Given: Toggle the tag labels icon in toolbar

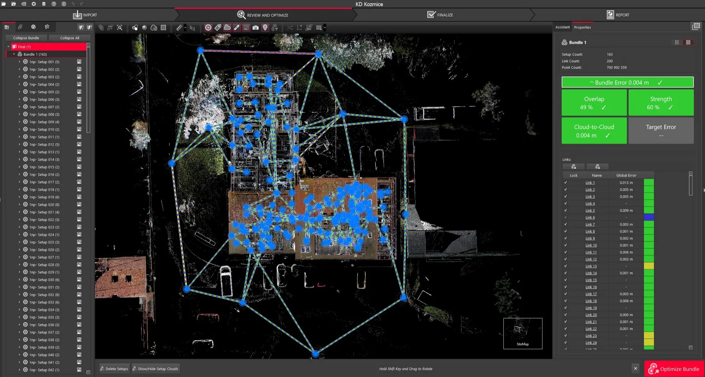Looking at the screenshot, I should (218, 28).
